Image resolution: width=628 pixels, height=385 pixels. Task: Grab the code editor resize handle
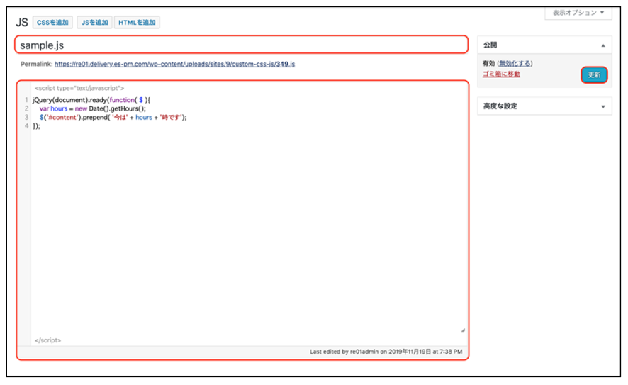(x=462, y=330)
